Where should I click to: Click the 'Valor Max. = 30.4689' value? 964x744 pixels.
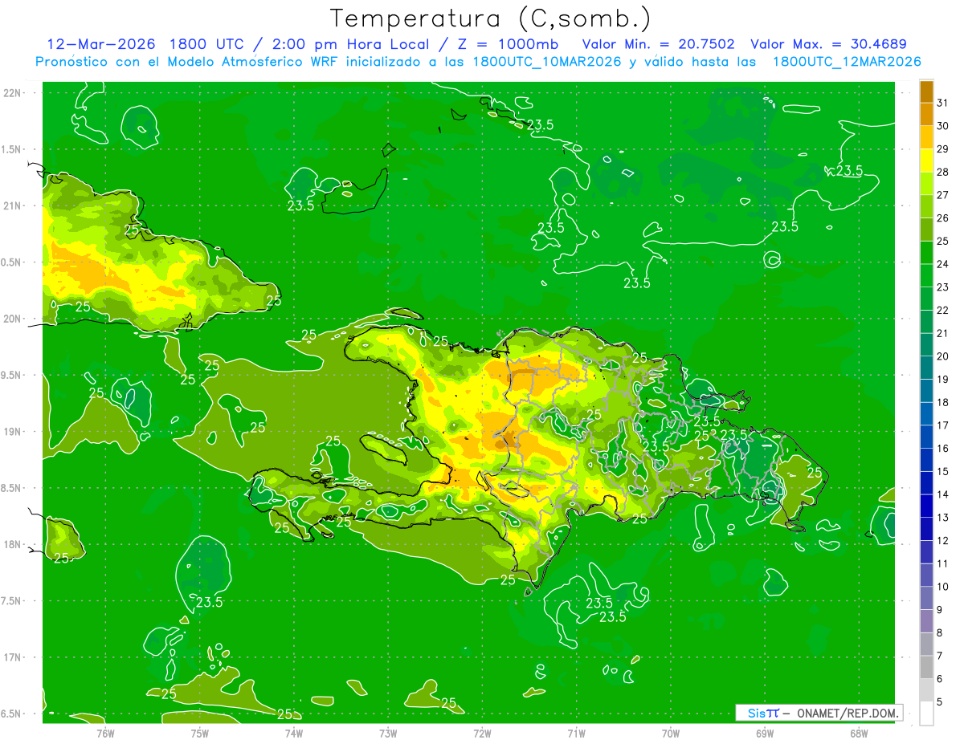828,44
